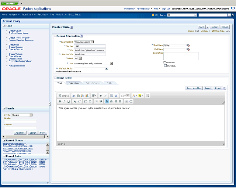Click the Insert Variables button
Image resolution: width=236 pixels, height=188 pixels.
click(x=194, y=88)
